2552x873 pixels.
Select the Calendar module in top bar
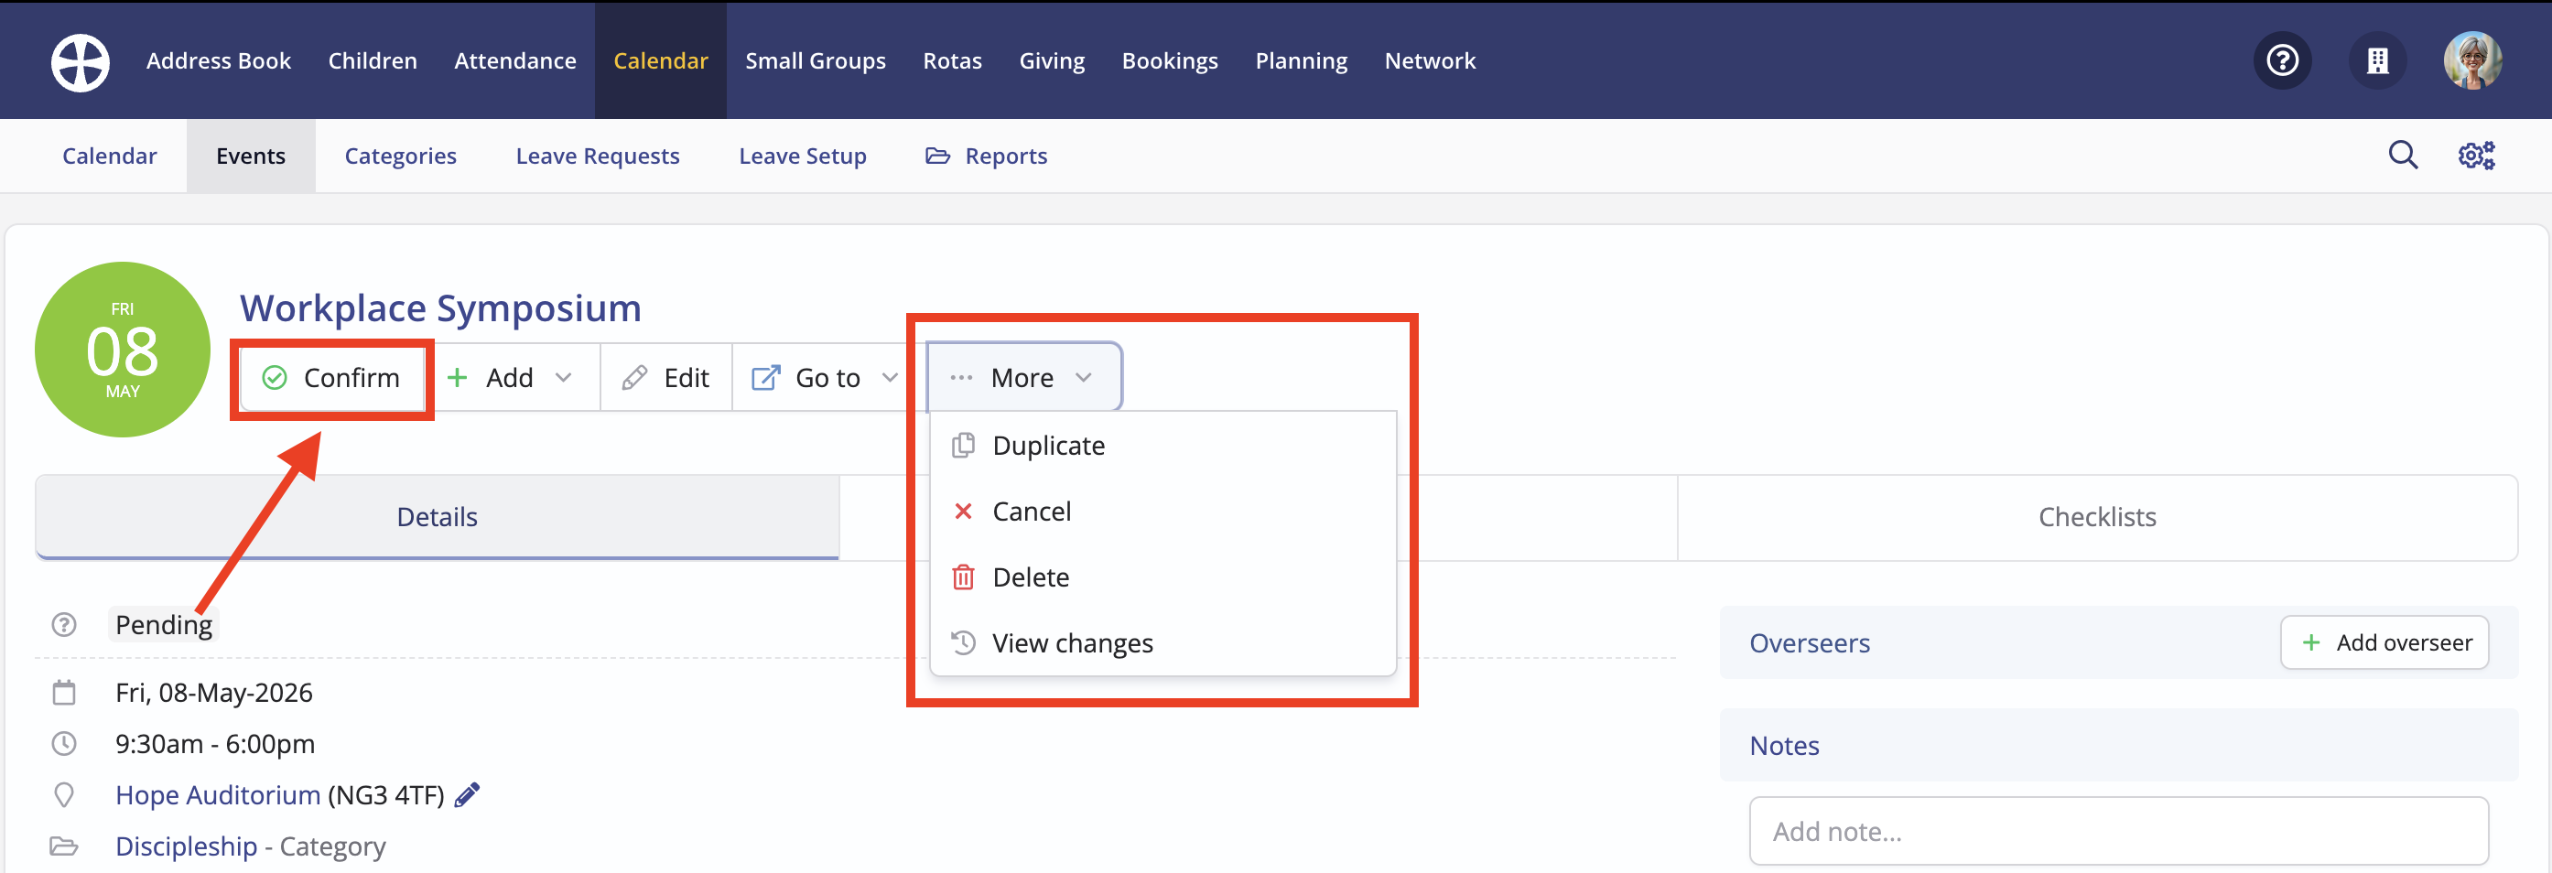[x=661, y=60]
